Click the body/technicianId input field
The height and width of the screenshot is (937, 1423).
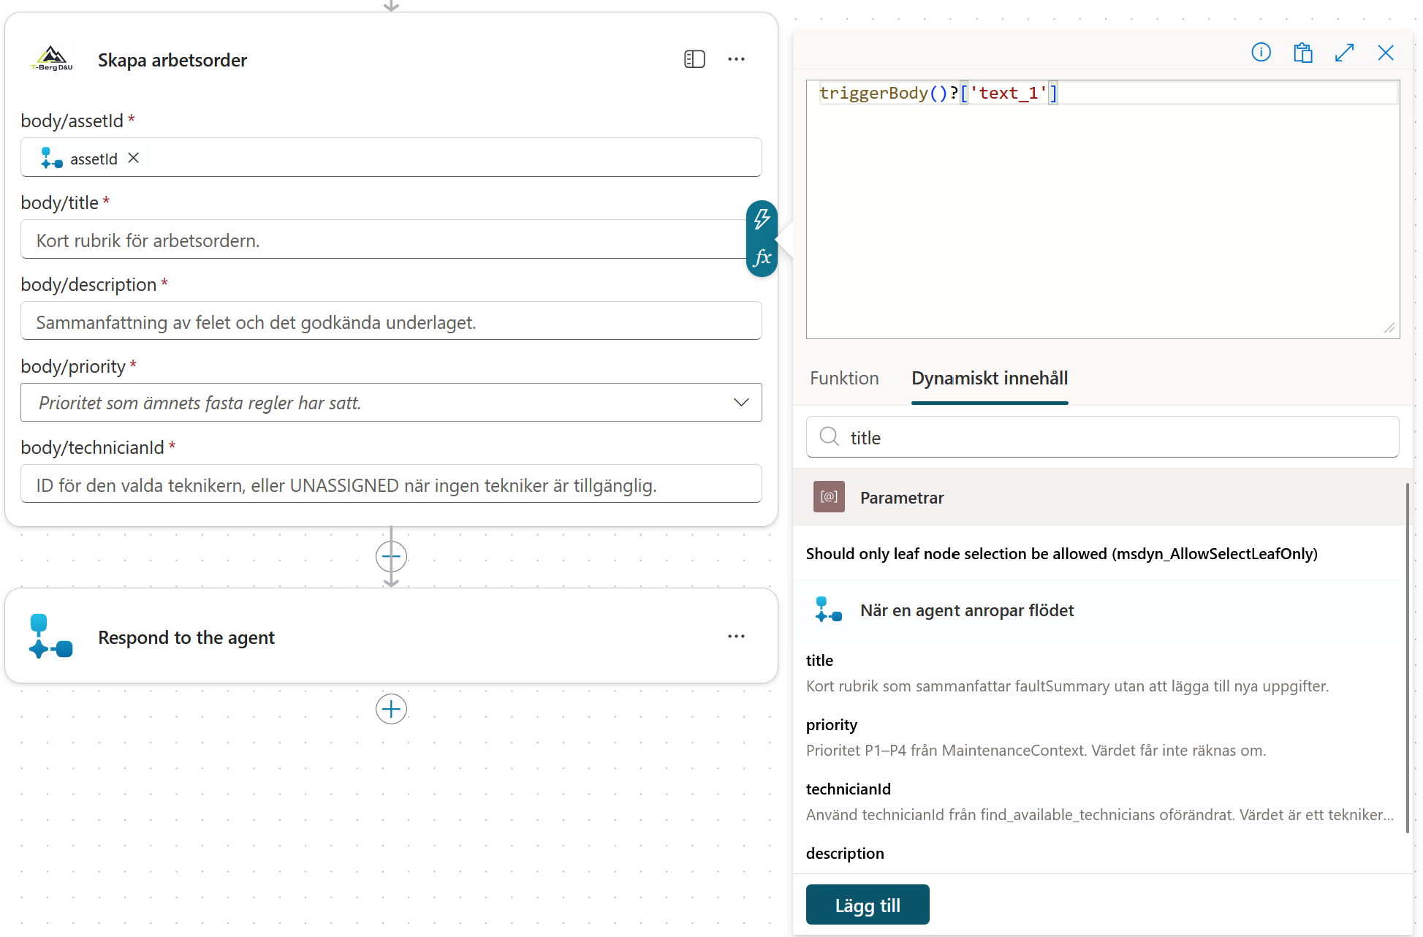click(x=391, y=485)
